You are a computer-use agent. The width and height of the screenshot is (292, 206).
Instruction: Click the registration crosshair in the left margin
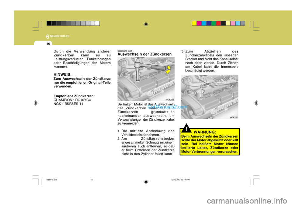pyautogui.click(x=36, y=103)
